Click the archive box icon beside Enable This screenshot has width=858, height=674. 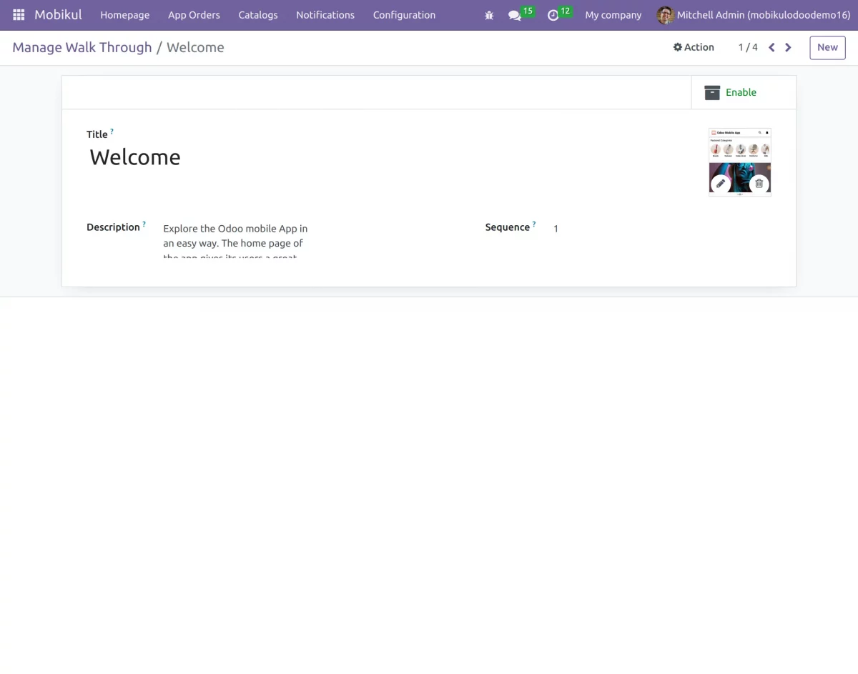pos(712,92)
